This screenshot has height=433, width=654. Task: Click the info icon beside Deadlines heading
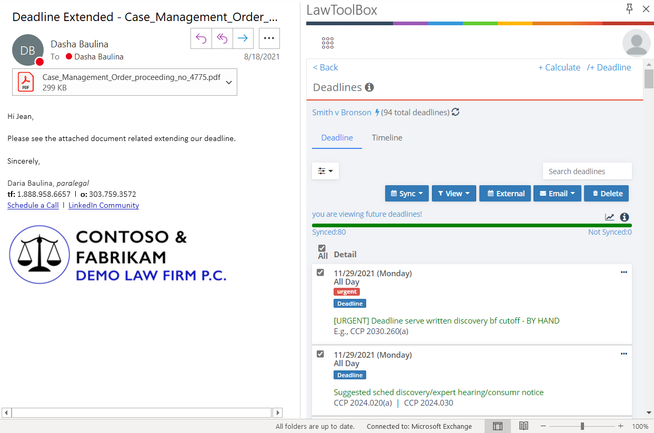tap(369, 87)
